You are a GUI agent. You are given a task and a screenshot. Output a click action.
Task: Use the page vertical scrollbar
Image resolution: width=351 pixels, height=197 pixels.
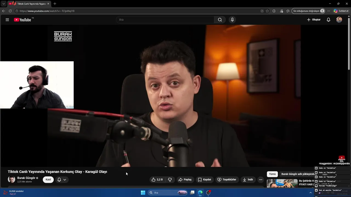coord(349,44)
